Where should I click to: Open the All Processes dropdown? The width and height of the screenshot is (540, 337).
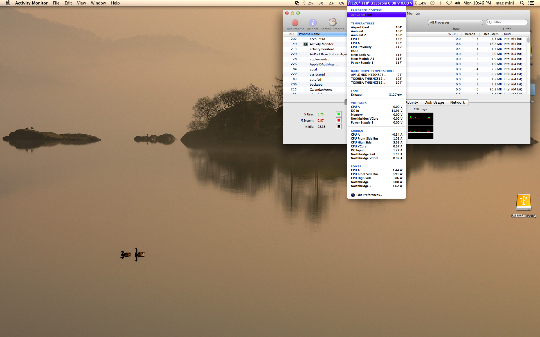455,22
